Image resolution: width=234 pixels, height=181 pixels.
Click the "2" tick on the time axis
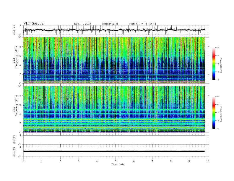[60, 161]
